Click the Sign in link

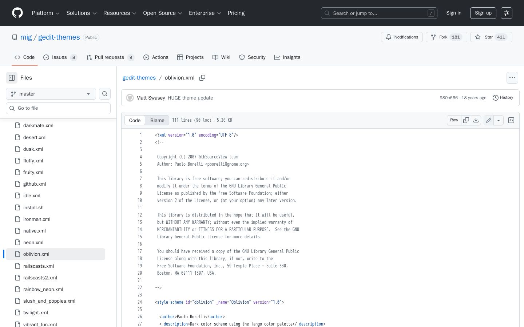click(454, 13)
